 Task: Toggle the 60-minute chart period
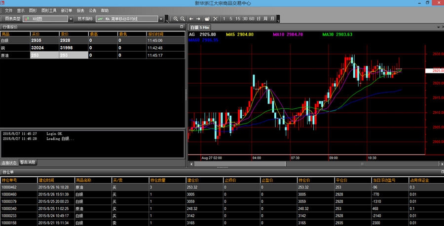[x=252, y=19]
